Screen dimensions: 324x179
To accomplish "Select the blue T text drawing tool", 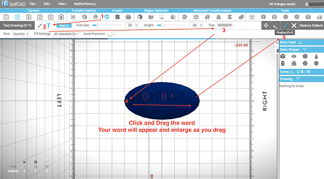I will [48, 26].
